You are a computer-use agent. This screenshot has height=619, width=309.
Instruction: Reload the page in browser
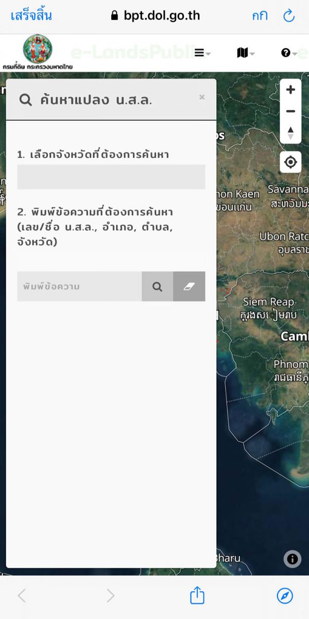pyautogui.click(x=289, y=15)
